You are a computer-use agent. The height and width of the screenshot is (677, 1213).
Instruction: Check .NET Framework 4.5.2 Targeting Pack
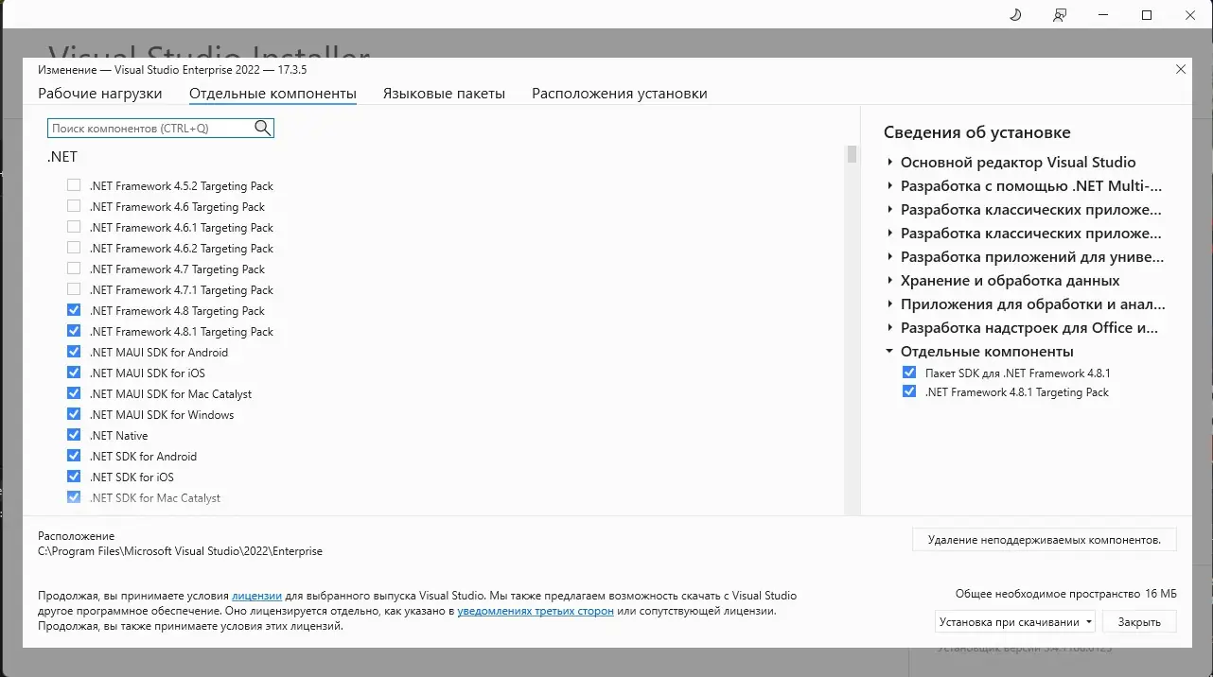tap(74, 185)
